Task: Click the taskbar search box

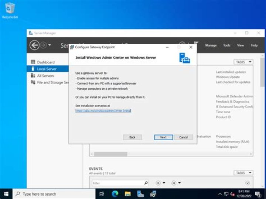Action: (54, 194)
